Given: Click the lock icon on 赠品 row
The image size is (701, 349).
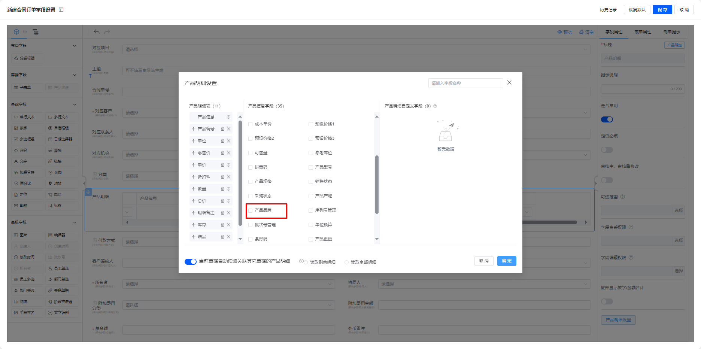Looking at the screenshot, I should [x=222, y=237].
